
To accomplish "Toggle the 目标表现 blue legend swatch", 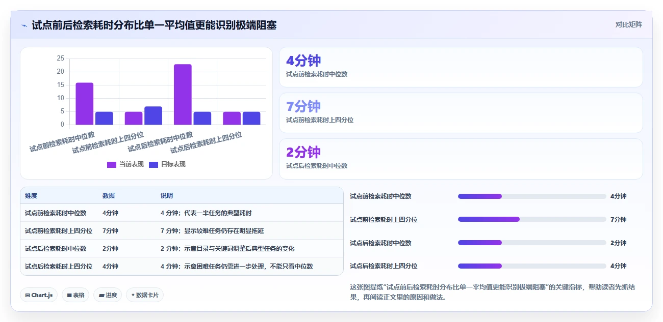I will pos(154,164).
